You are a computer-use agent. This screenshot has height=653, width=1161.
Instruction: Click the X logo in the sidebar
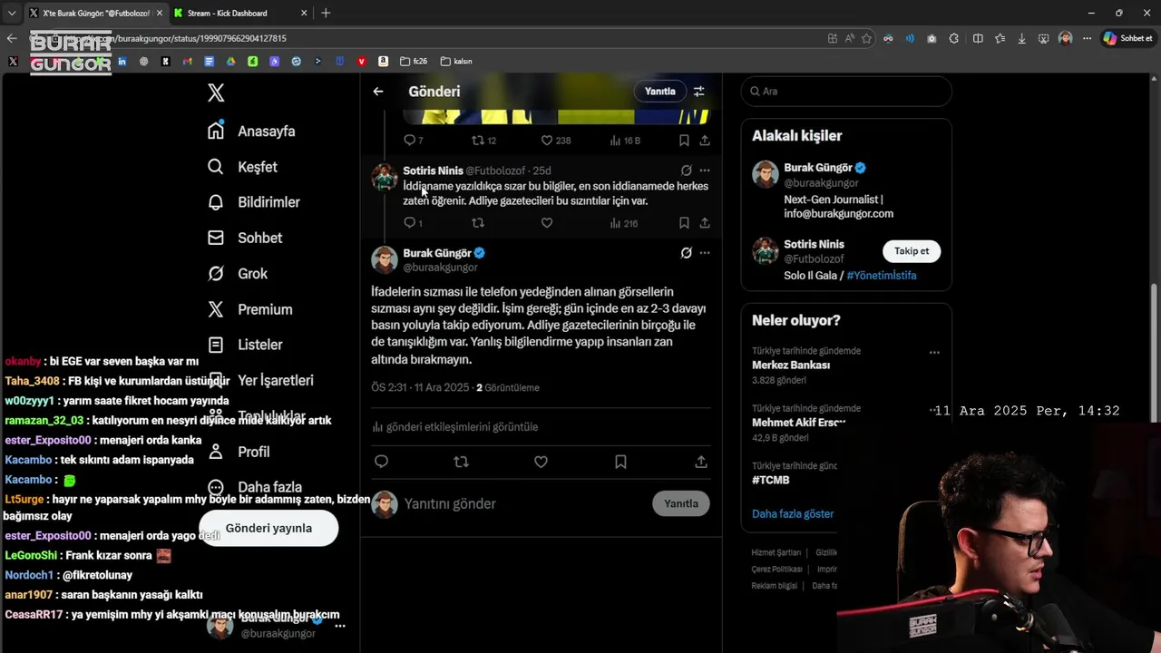[216, 93]
